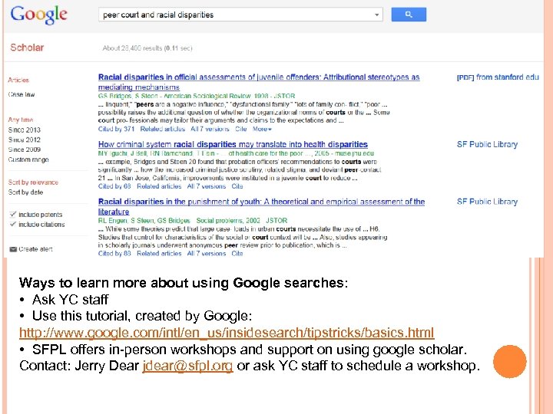Click the jdear@sfpl.org email link

[x=187, y=366]
